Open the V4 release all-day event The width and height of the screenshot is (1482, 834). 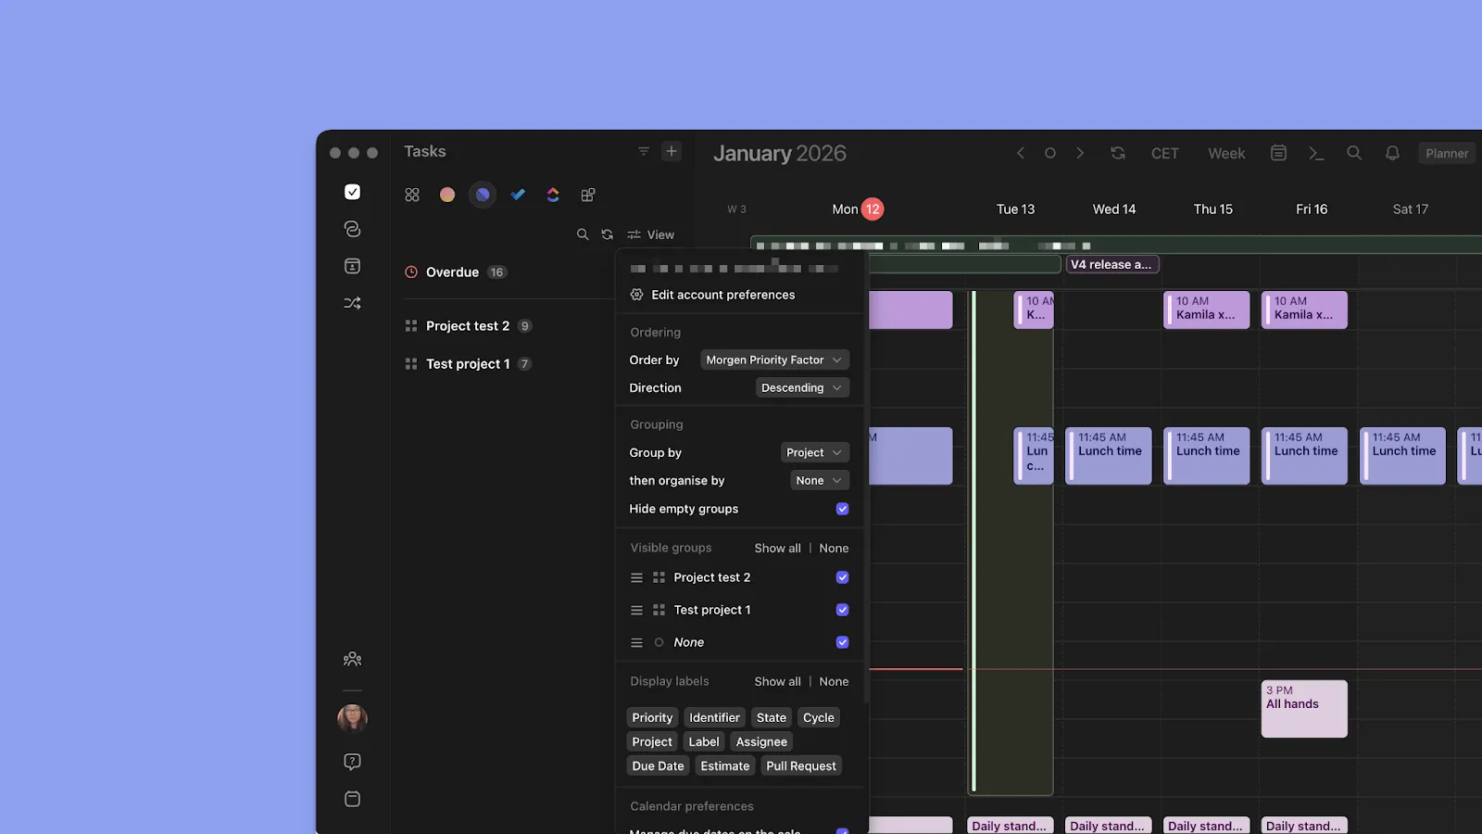(x=1113, y=264)
